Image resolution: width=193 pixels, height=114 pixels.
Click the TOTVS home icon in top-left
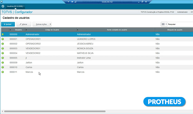[3, 6]
